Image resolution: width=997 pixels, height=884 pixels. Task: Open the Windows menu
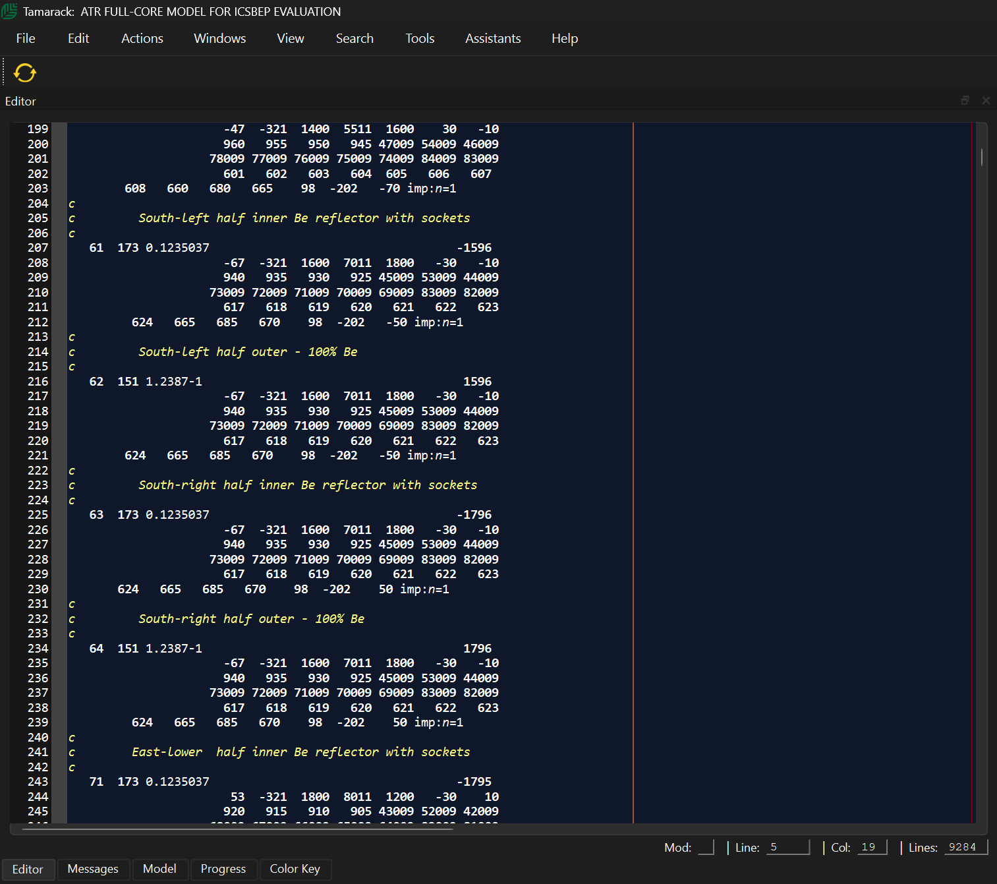(220, 38)
